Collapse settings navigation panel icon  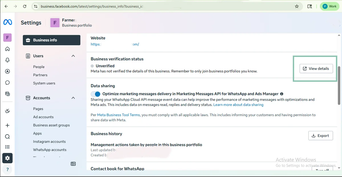coord(73,164)
